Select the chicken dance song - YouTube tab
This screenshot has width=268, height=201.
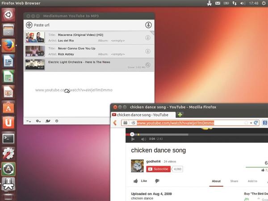point(143,115)
